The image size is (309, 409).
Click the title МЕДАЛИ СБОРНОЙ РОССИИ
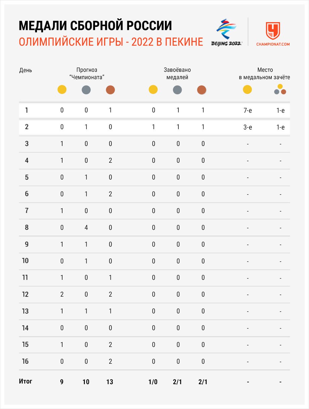pos(95,26)
